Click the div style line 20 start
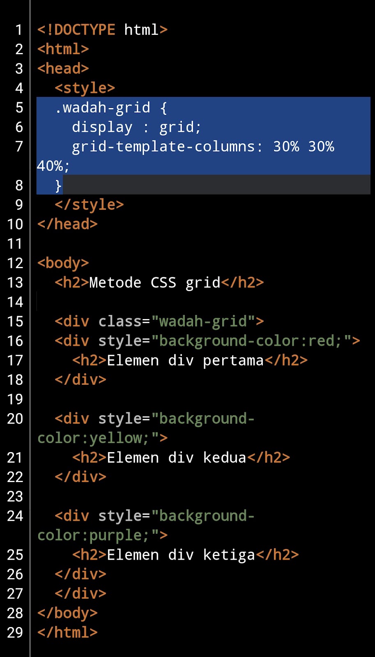Image resolution: width=375 pixels, height=657 pixels. tap(155, 419)
